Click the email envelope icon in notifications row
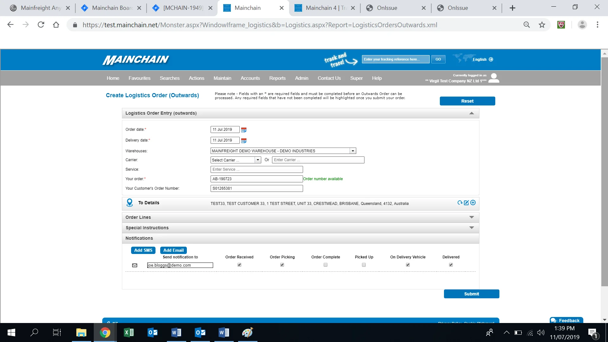Image resolution: width=608 pixels, height=342 pixels. pyautogui.click(x=135, y=265)
